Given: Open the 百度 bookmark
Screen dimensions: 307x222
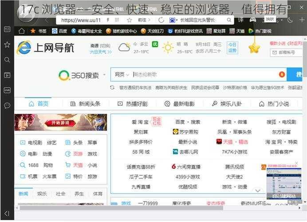Looking at the screenshot, I should 59,31.
